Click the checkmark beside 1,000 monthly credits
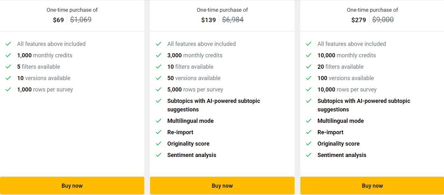This screenshot has height=195, width=444. [x=9, y=55]
